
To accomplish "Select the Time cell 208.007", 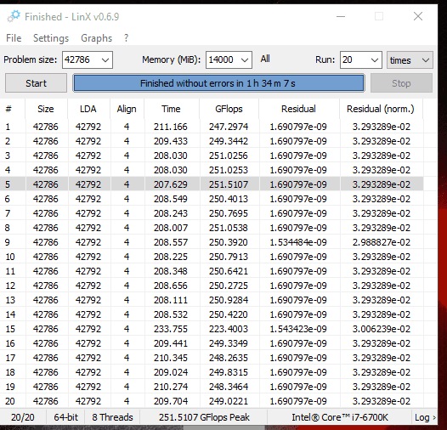I will coord(171,228).
